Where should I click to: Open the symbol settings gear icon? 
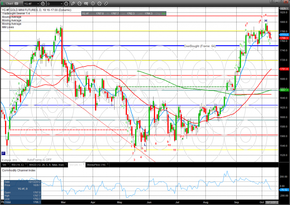(43, 3)
